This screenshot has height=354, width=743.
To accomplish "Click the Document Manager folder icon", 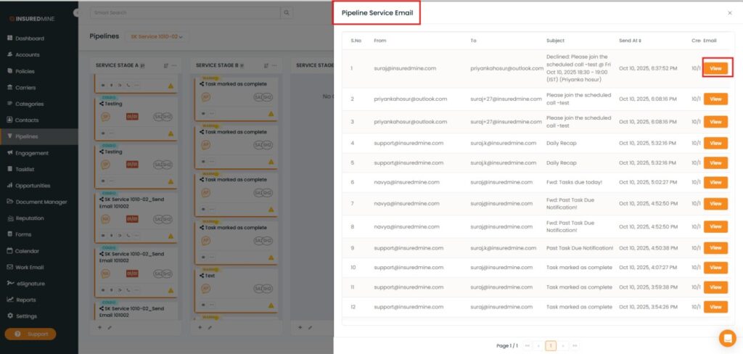I will pos(9,202).
